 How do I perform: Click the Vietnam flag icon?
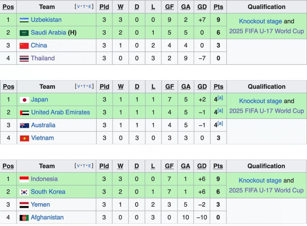pyautogui.click(x=24, y=138)
